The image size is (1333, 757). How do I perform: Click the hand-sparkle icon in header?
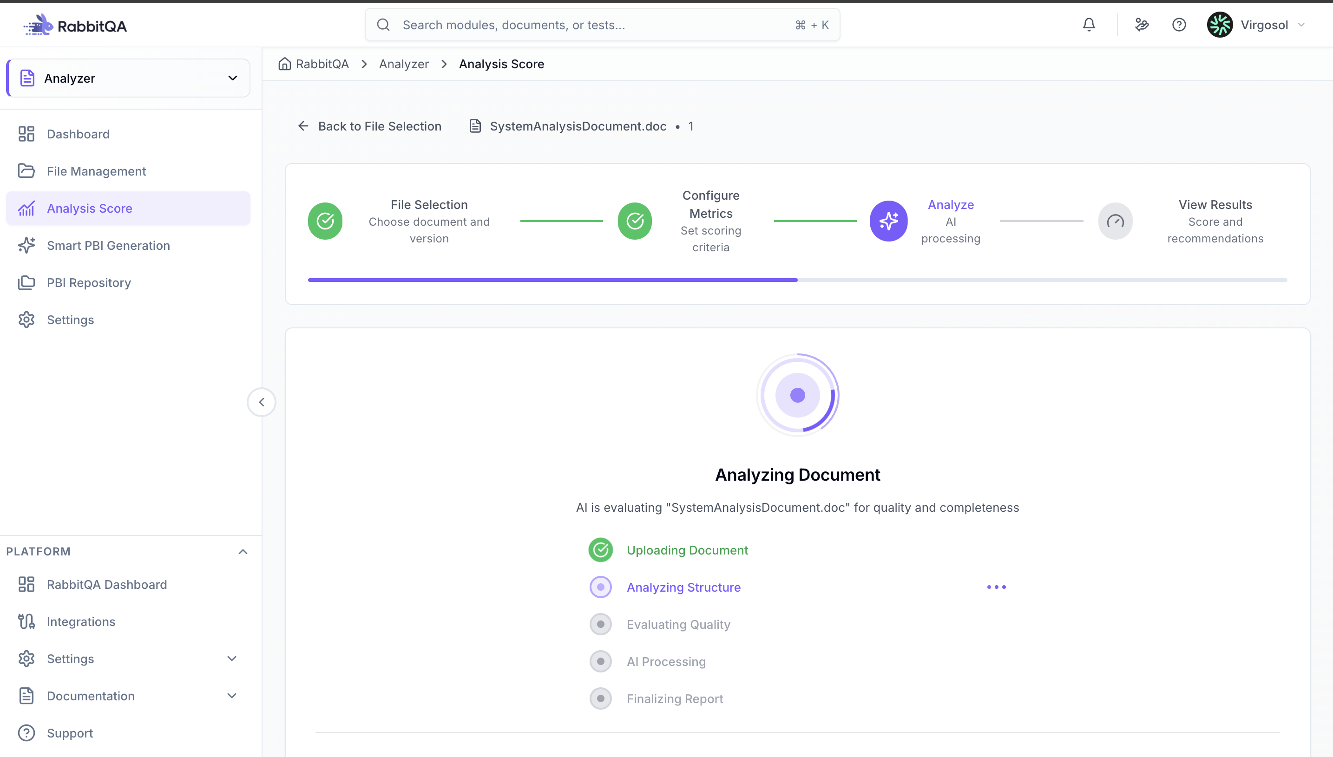pos(1142,25)
